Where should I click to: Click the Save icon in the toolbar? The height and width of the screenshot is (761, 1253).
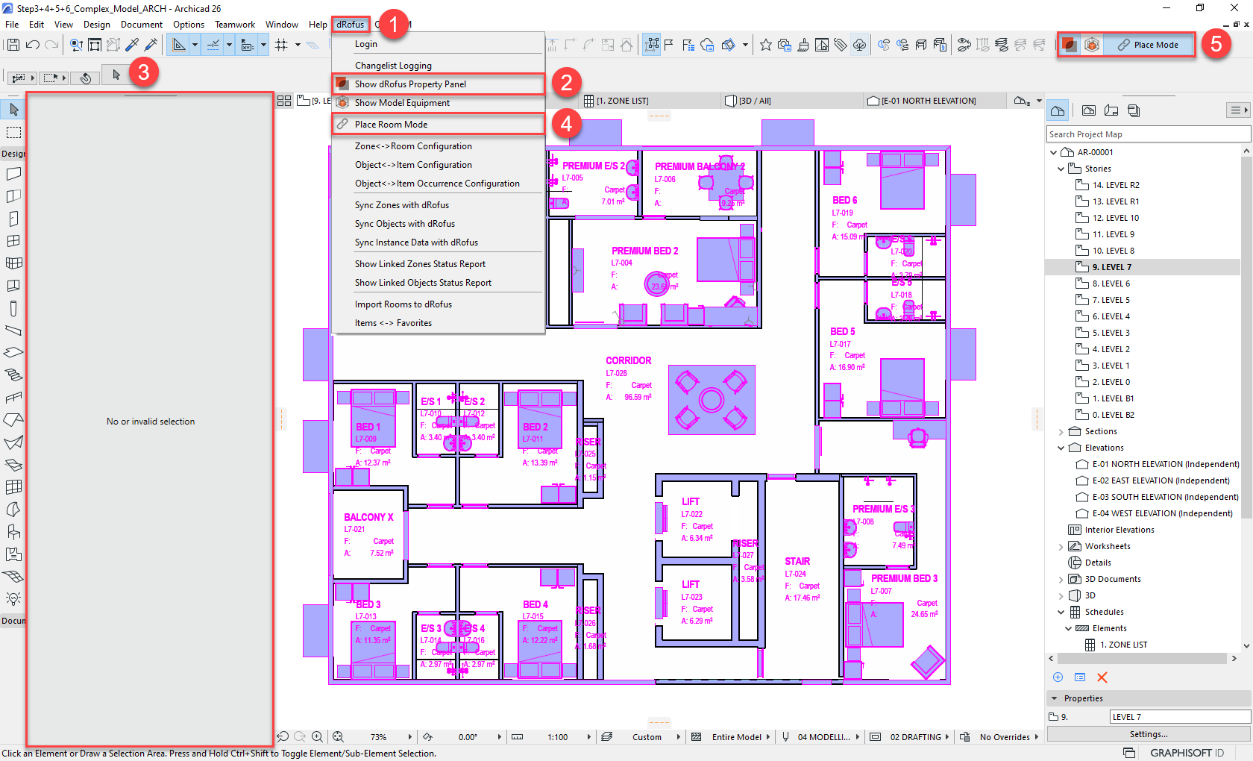click(x=13, y=45)
